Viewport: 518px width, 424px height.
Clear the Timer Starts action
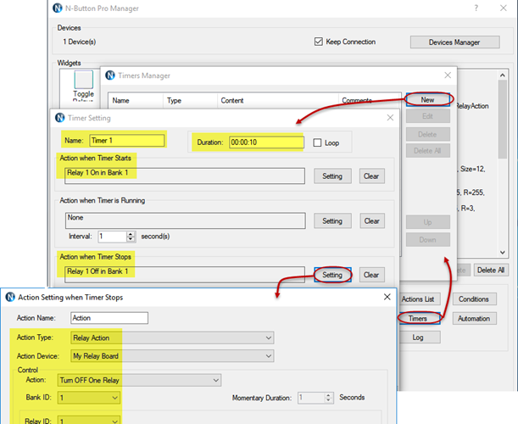click(371, 176)
